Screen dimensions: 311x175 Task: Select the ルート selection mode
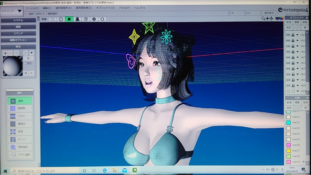20,139
